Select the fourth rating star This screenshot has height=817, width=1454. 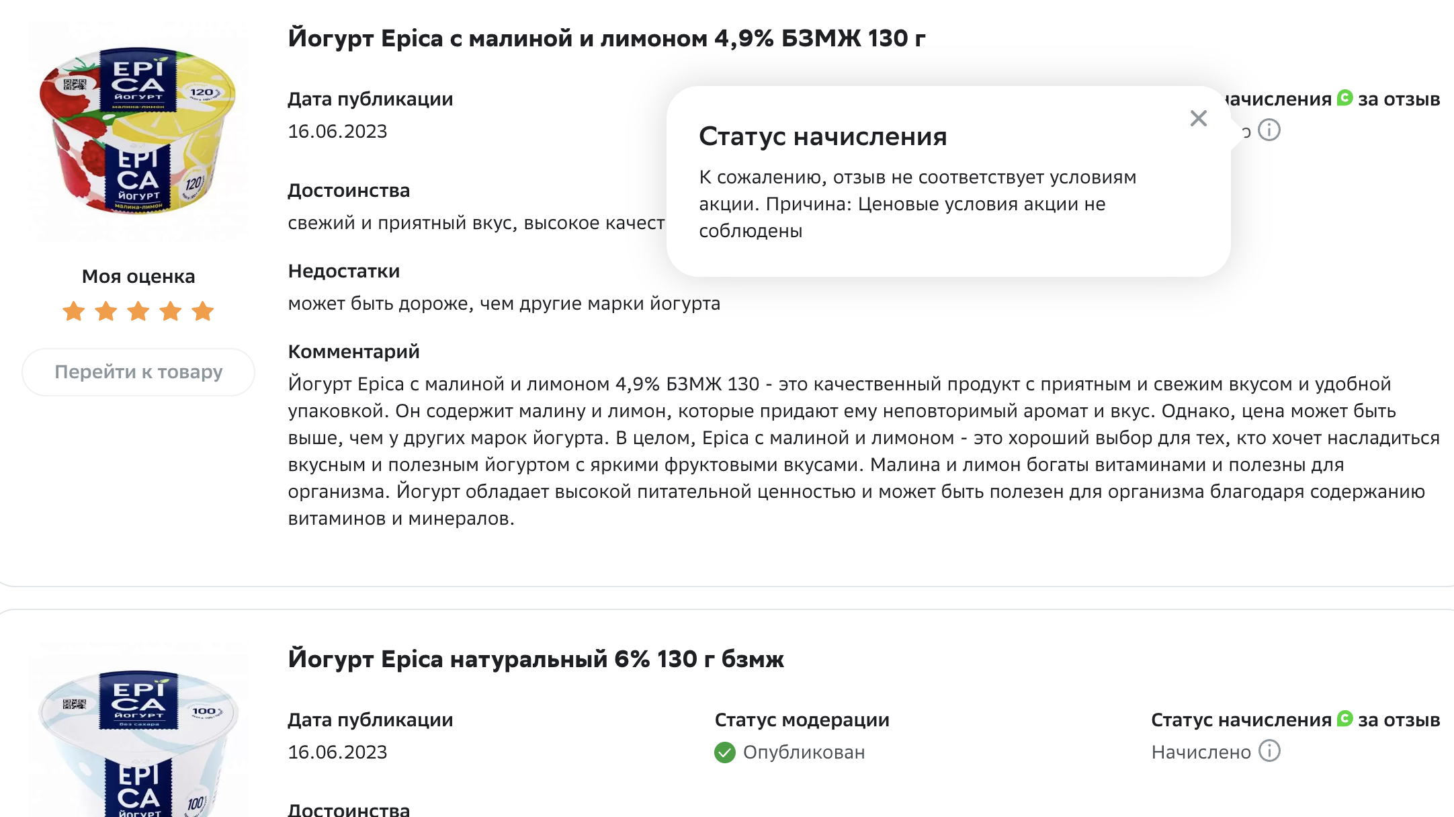pyautogui.click(x=170, y=311)
